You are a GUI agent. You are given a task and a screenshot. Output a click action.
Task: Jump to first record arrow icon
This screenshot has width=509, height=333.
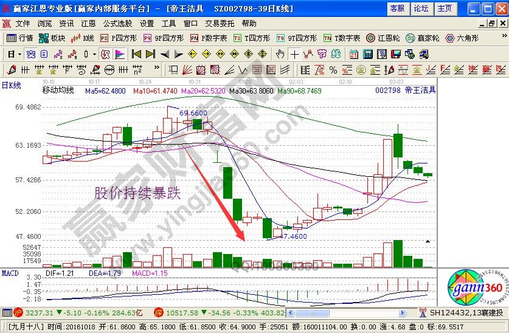coord(136,53)
